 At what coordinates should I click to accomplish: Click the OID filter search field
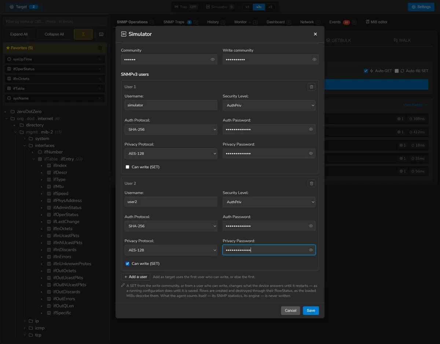[55, 22]
